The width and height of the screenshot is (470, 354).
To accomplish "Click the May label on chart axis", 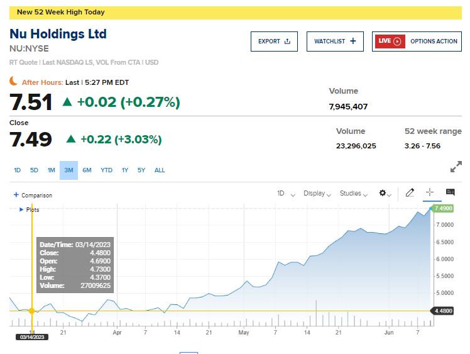I will [x=244, y=333].
